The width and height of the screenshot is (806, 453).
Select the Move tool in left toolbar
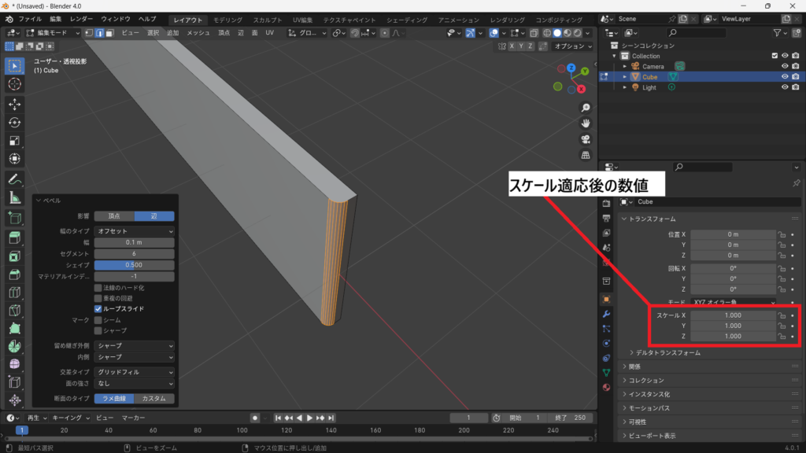(x=14, y=103)
